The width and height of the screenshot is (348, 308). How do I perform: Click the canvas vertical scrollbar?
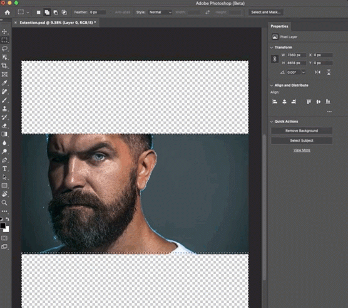pyautogui.click(x=264, y=207)
